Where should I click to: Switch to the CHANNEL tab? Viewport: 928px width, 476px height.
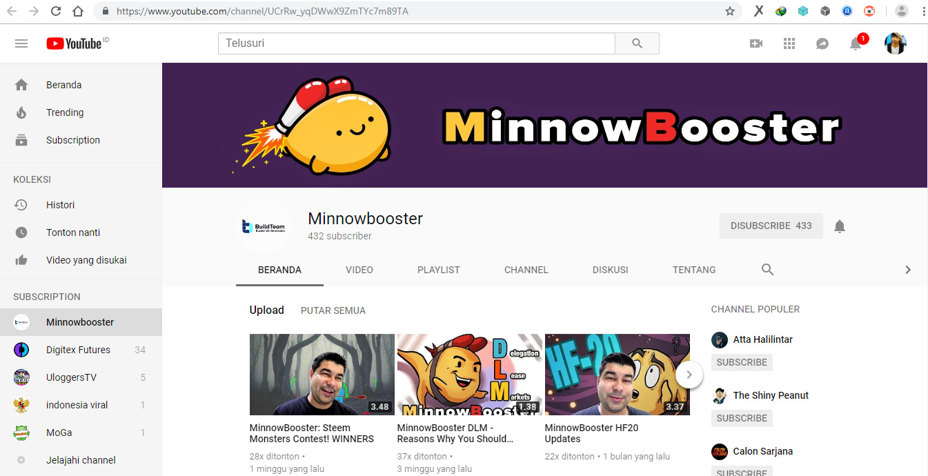(526, 270)
